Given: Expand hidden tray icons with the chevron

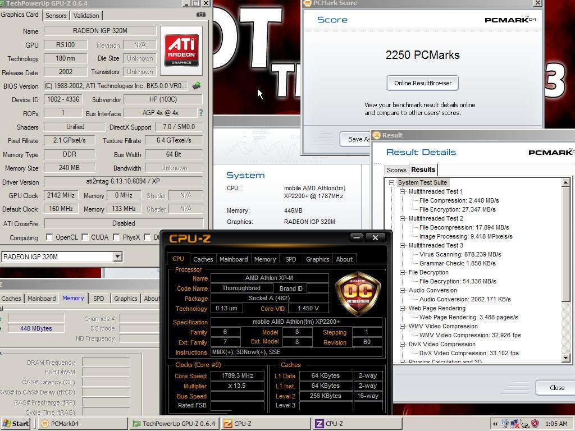Looking at the screenshot, I should 495,424.
